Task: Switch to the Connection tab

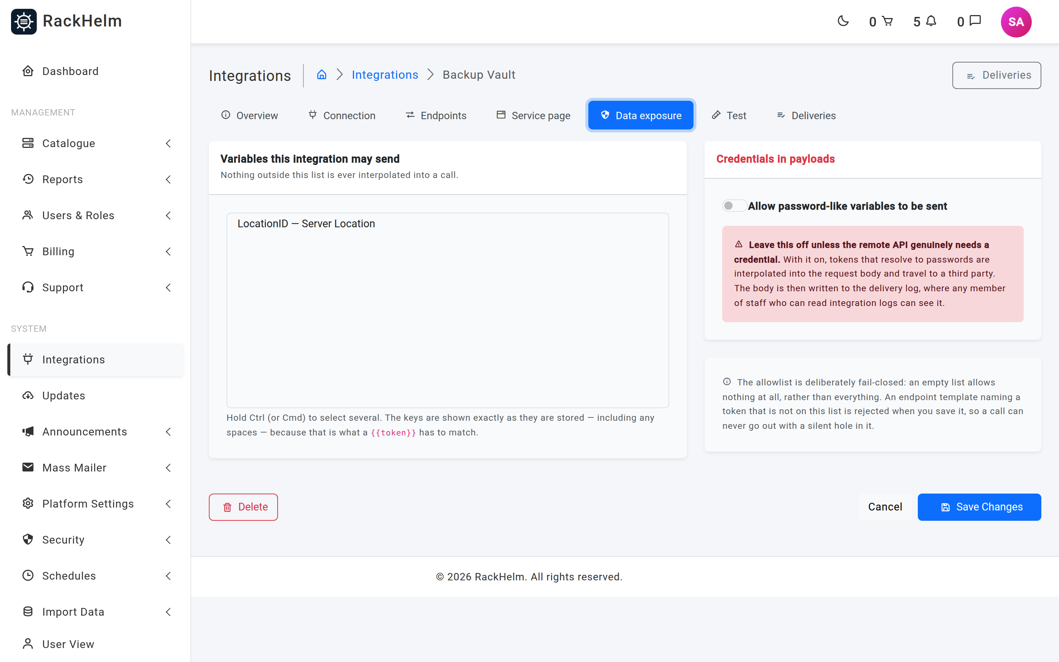Action: (342, 115)
